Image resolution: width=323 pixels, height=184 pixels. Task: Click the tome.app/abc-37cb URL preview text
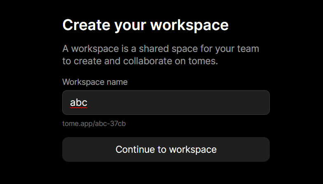pos(94,123)
